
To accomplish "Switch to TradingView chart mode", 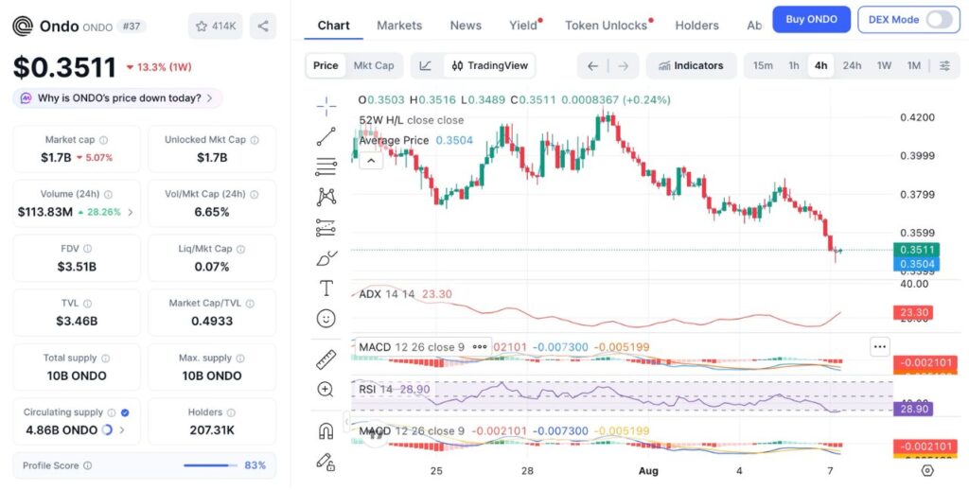I will point(489,65).
